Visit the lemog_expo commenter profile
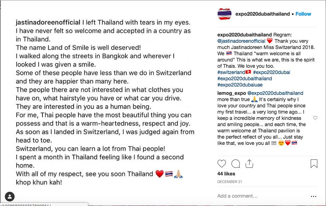 coord(231,93)
